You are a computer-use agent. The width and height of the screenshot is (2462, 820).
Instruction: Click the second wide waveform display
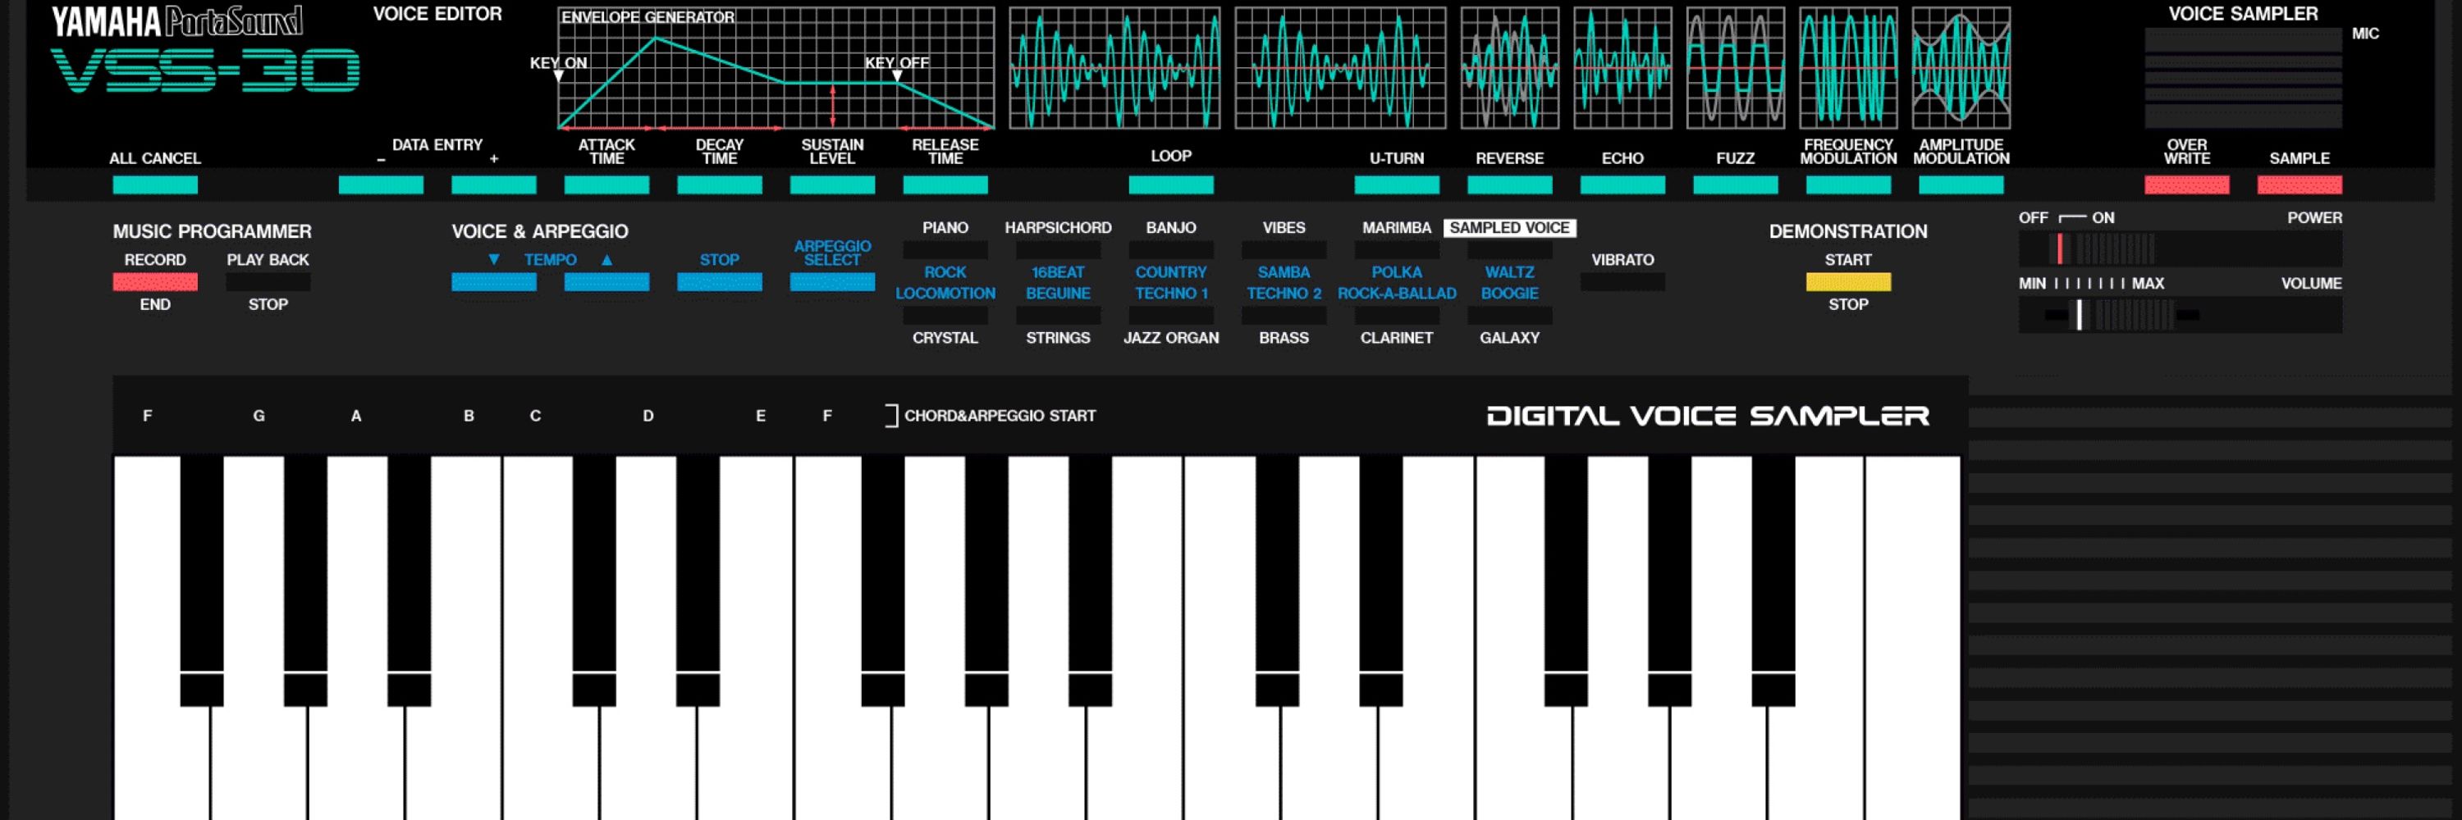1340,68
